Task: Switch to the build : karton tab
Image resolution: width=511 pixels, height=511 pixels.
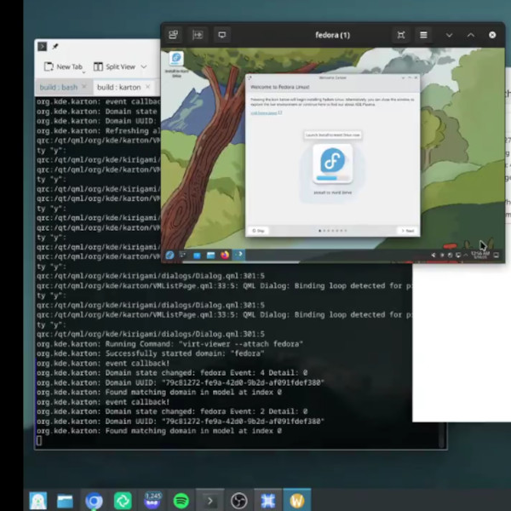Action: click(118, 88)
